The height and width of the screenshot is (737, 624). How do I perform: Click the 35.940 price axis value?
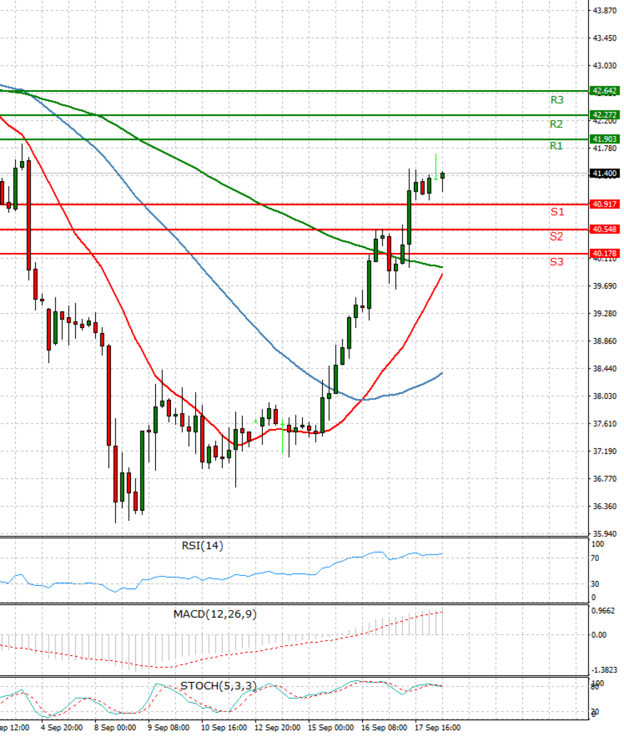coord(605,534)
